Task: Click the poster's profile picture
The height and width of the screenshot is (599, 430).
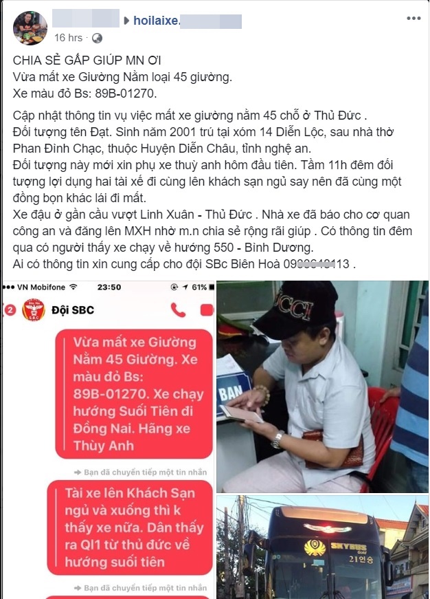Action: point(30,28)
